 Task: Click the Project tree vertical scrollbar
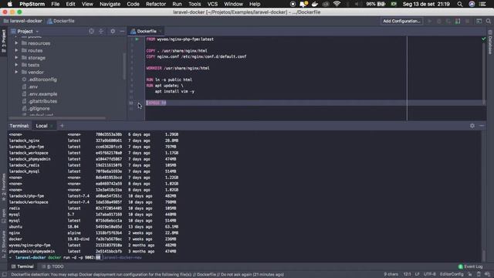coord(124,66)
